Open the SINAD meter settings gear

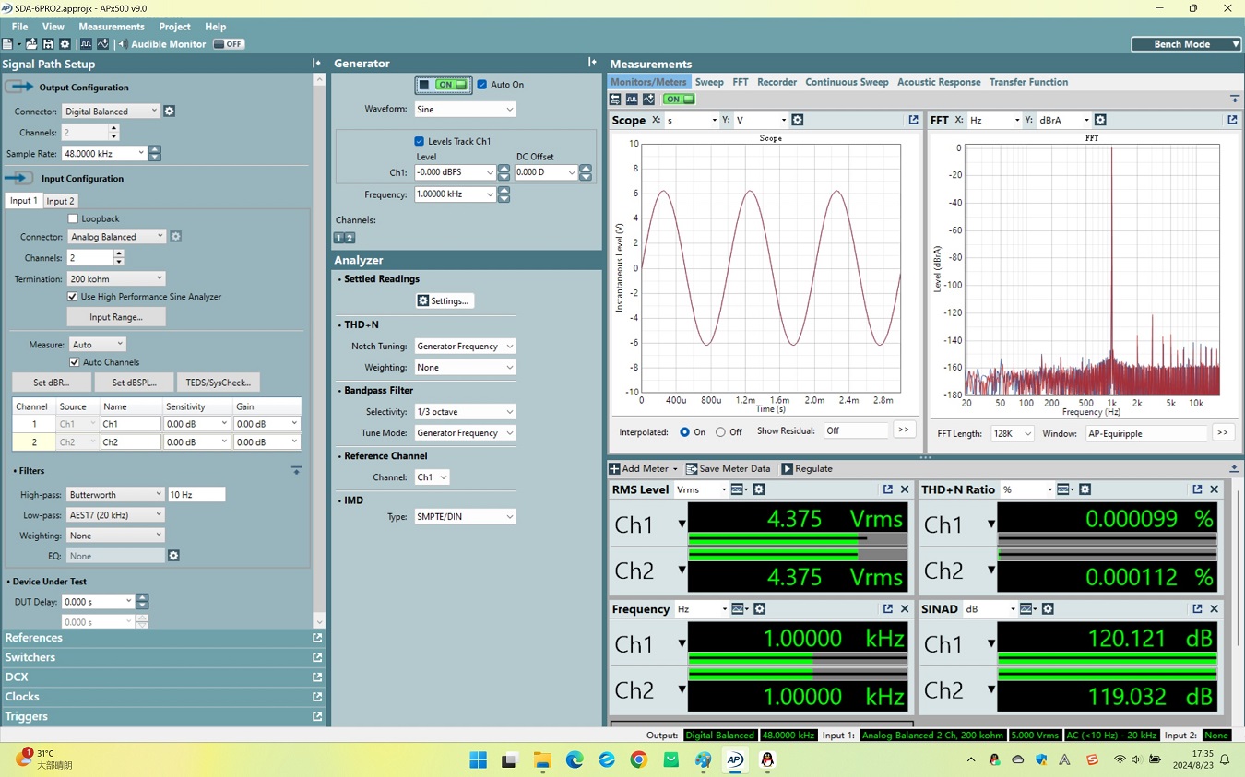click(1047, 609)
